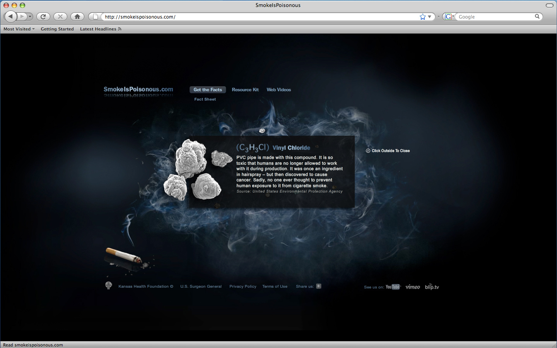Go back with the browser Back arrow
Viewport: 557px width, 348px height.
click(10, 16)
